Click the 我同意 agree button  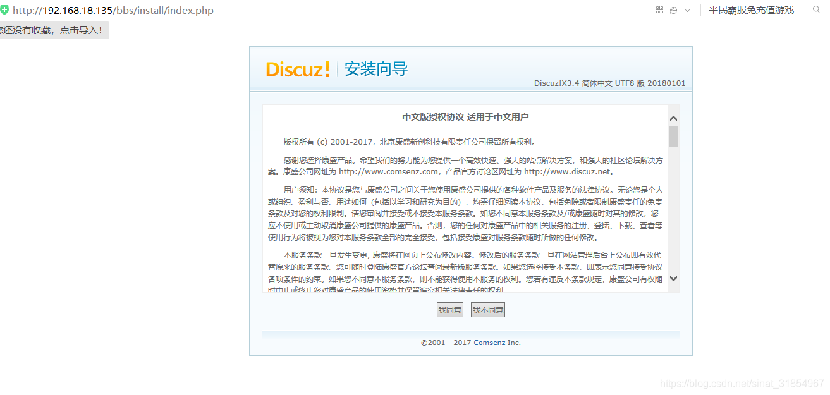point(450,310)
